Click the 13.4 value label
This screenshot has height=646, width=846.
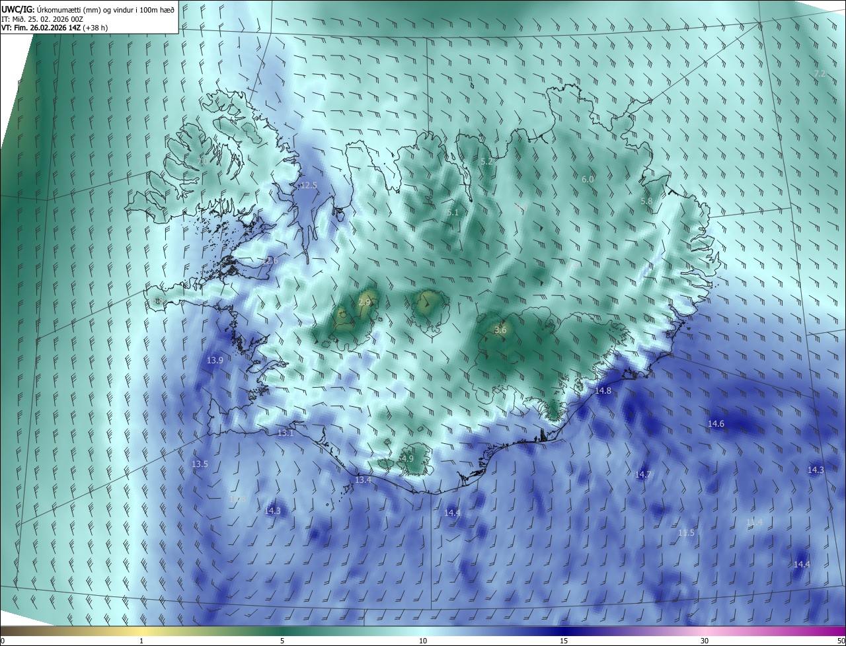363,480
